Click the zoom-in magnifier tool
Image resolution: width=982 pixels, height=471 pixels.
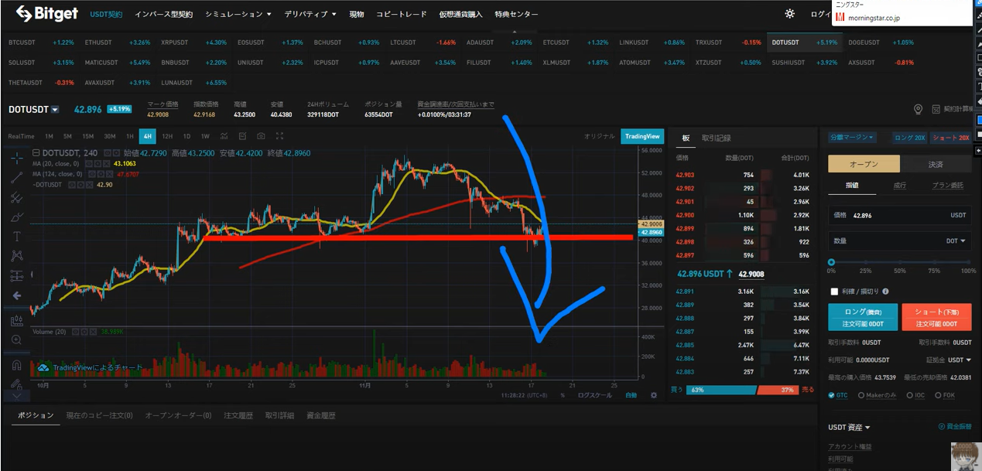(17, 340)
